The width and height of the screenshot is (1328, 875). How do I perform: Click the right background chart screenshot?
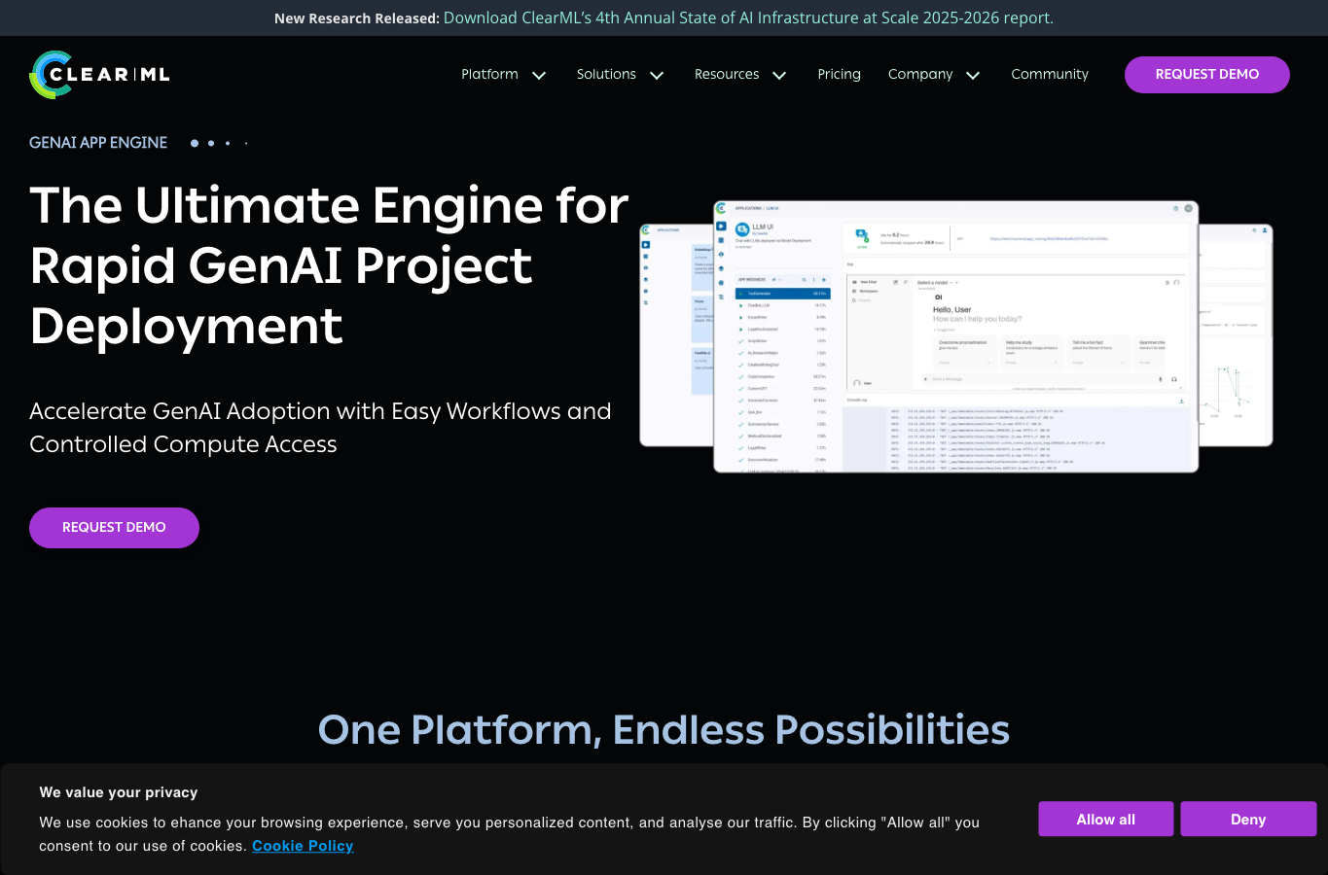pyautogui.click(x=1236, y=334)
